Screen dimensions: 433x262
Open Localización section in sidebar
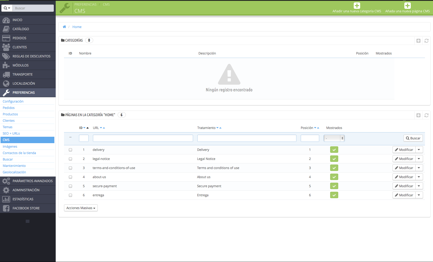point(28,84)
